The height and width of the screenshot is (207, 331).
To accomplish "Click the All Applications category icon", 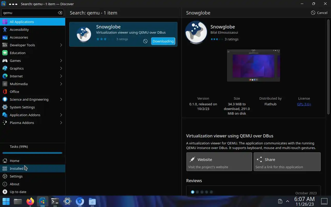I will pos(5,22).
